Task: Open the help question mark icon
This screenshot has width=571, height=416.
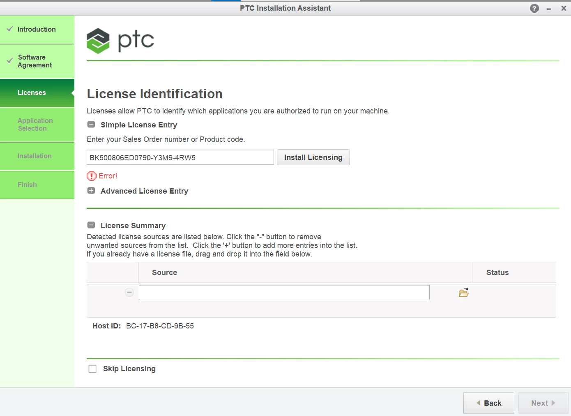Action: pos(534,8)
